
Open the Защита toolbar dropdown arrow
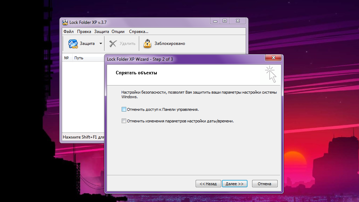(x=101, y=43)
